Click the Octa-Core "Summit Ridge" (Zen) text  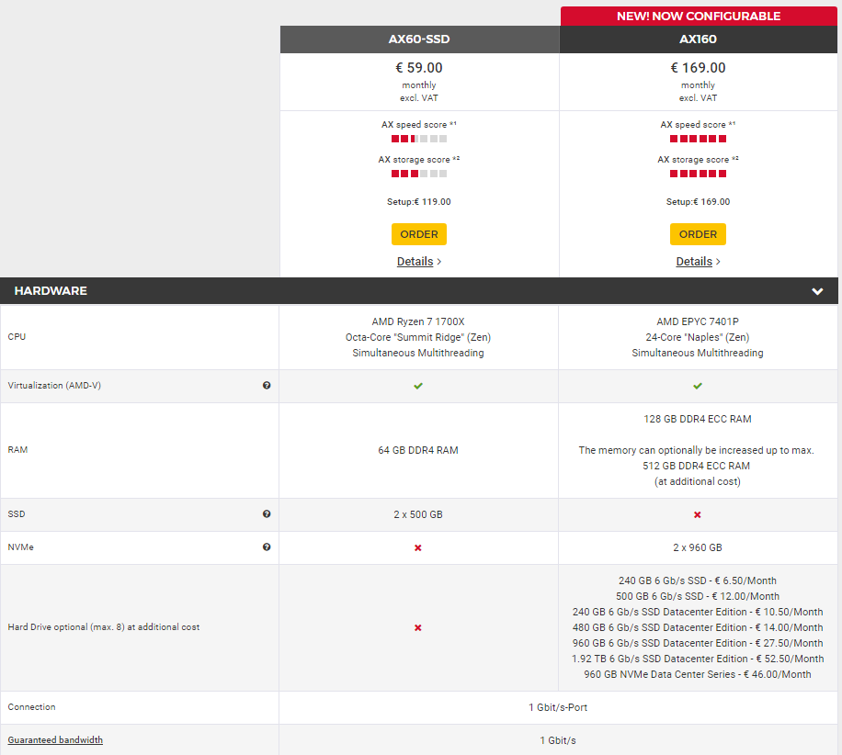[x=418, y=337]
